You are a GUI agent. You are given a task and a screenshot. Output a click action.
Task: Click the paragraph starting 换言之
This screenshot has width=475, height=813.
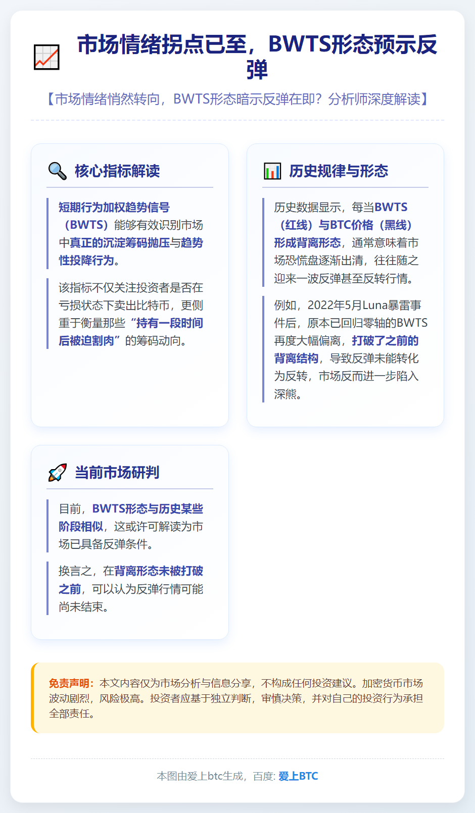coord(131,589)
